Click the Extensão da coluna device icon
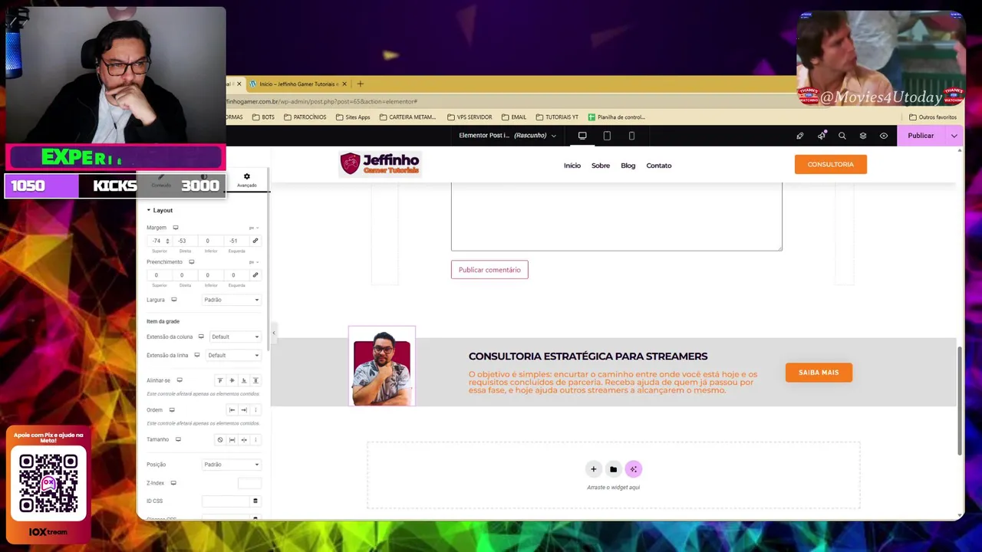This screenshot has height=552, width=982. 201,337
